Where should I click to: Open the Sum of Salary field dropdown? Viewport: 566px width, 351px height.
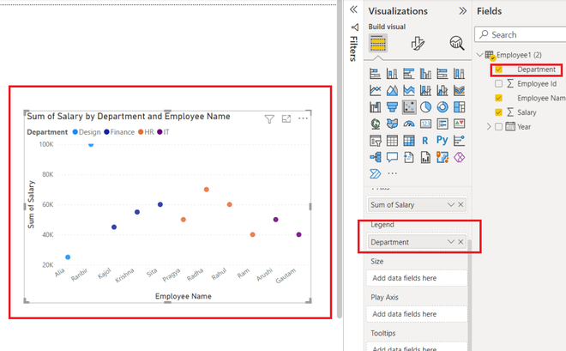pyautogui.click(x=451, y=205)
